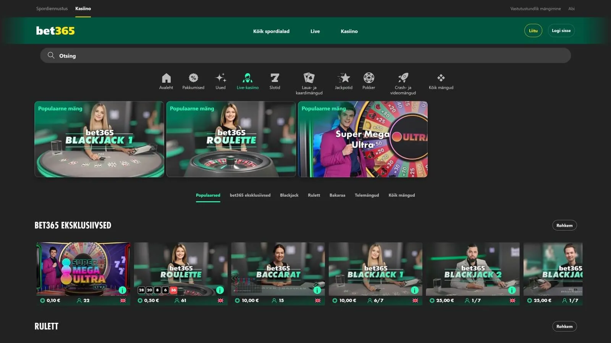Viewport: 611px width, 343px height.
Task: Click UK flag on Baccarat card
Action: tap(318, 300)
